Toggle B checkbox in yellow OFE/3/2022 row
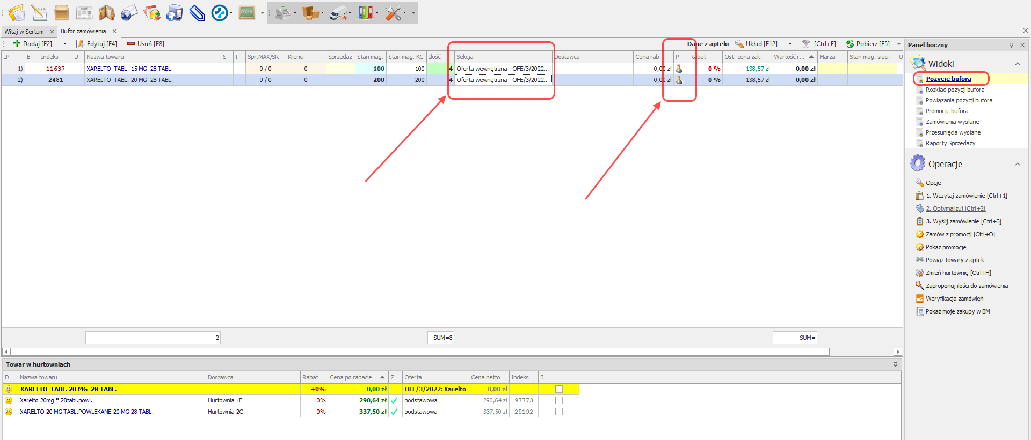The image size is (1031, 440). 559,389
